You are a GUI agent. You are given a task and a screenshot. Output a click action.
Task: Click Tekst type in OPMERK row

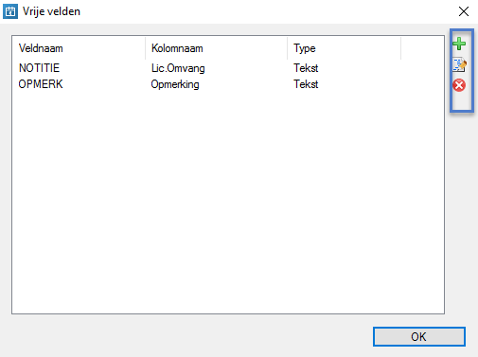(x=306, y=84)
